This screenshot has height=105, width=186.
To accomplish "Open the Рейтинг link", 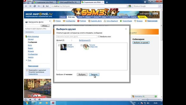I will click(83, 21).
